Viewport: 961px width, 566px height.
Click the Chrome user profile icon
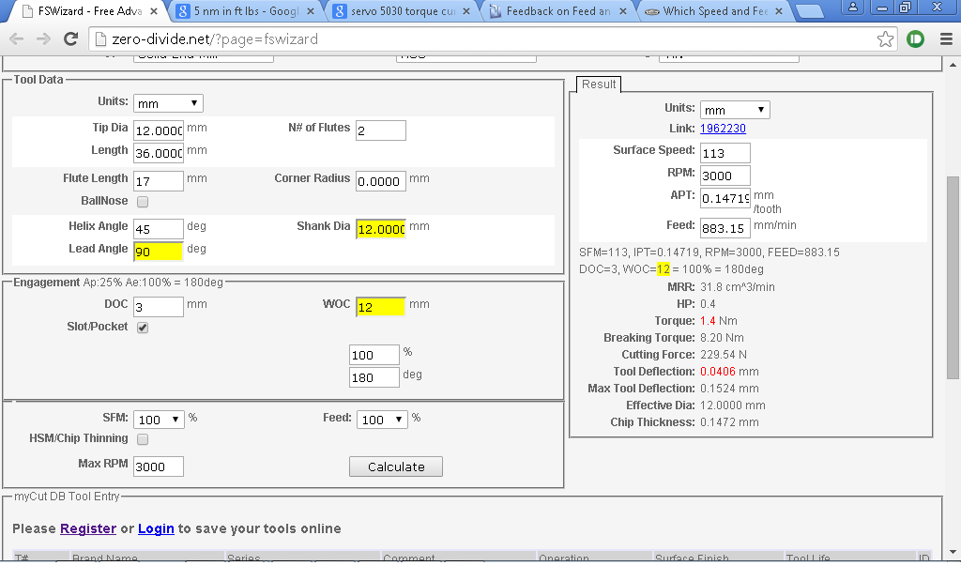853,8
